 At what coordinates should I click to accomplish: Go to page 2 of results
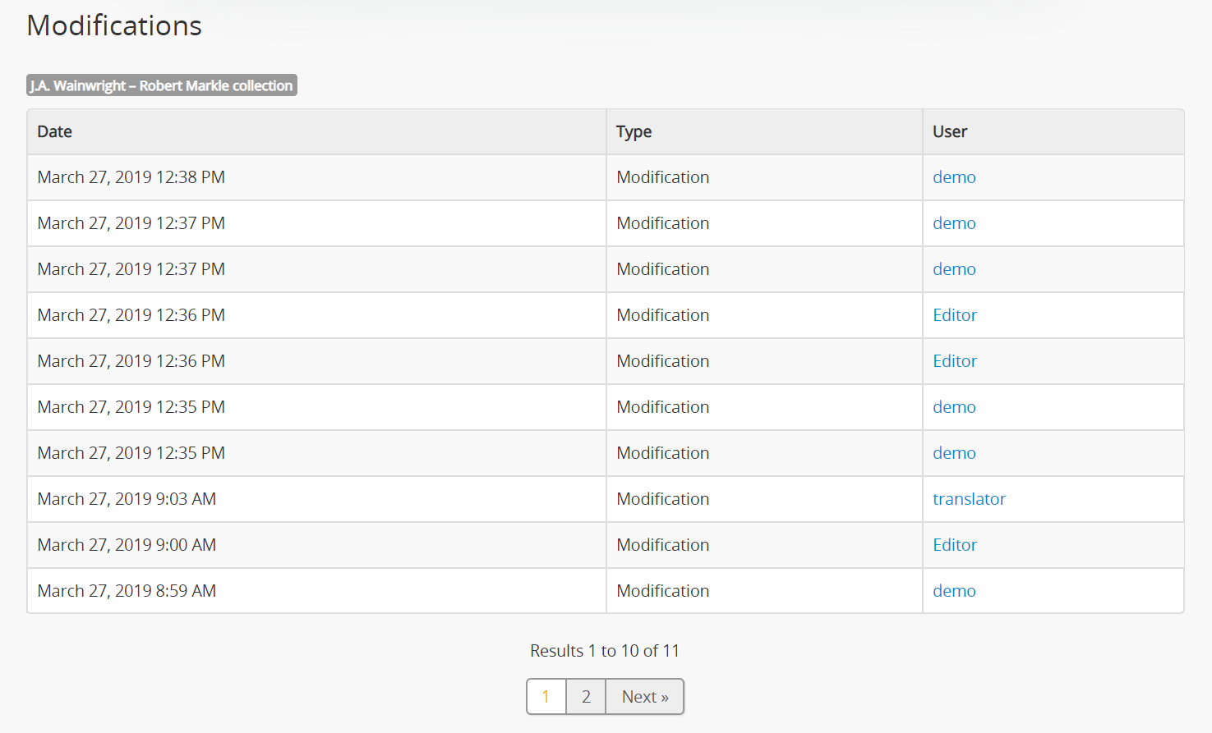click(x=586, y=697)
